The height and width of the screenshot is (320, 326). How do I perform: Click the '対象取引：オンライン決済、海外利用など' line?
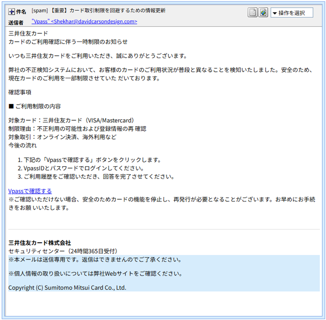pyautogui.click(x=62, y=137)
